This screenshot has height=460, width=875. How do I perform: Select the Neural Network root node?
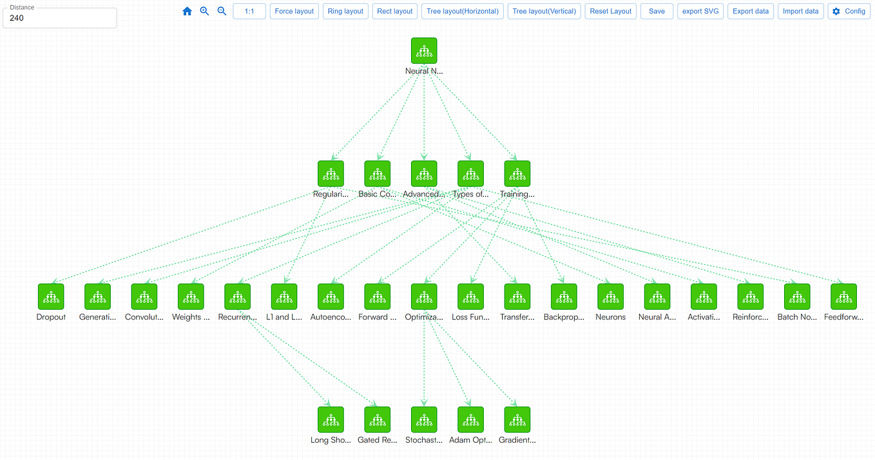[x=423, y=50]
